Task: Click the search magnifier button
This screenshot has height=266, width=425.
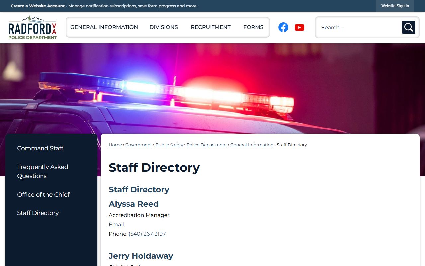Action: coord(408,27)
